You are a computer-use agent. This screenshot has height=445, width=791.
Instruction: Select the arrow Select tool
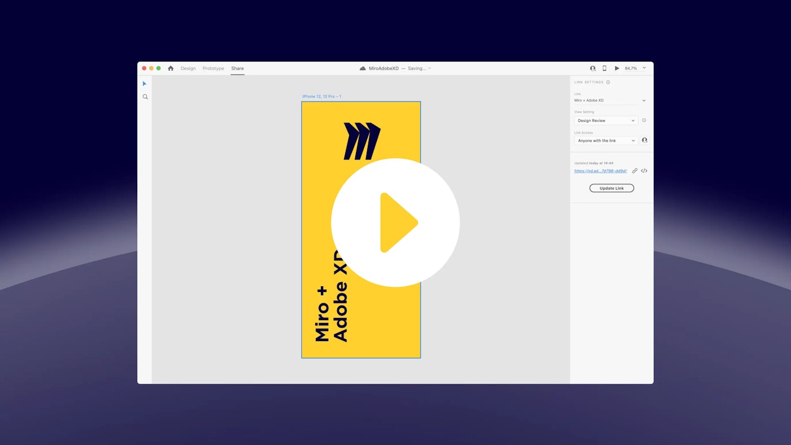pyautogui.click(x=145, y=84)
